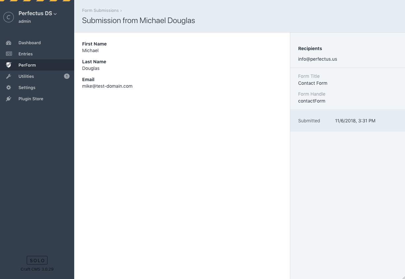Expand the Perfectus DS site dropdown
Viewport: 405px width, 279px height.
(x=55, y=14)
